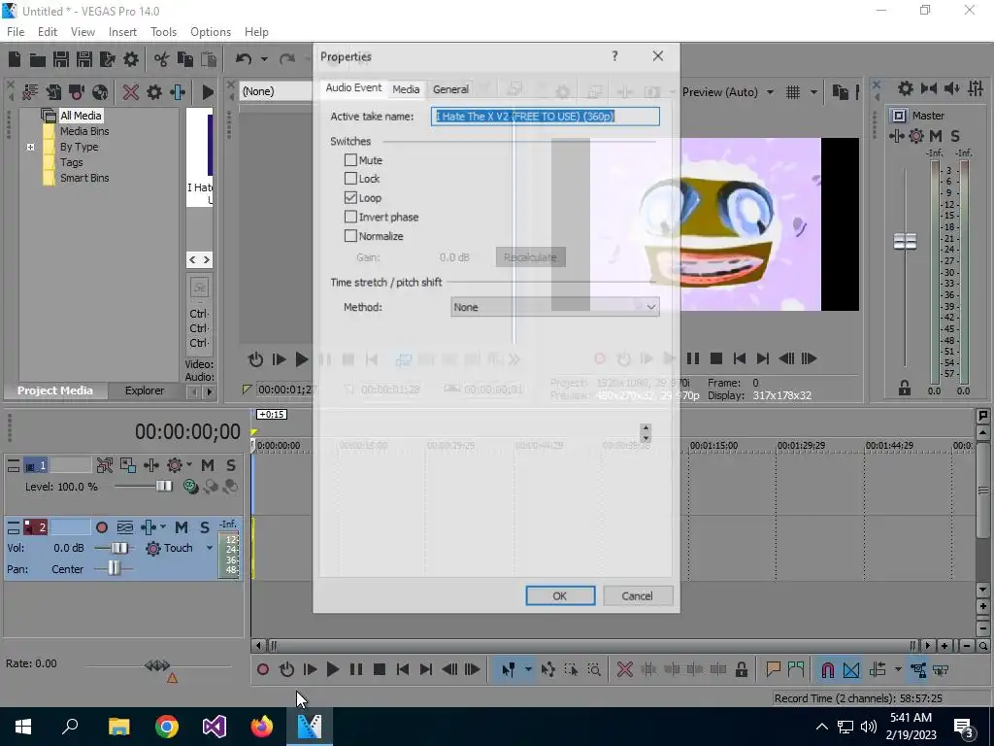This screenshot has height=746, width=994.
Task: Switch to the Explorer tab
Action: [x=145, y=390]
